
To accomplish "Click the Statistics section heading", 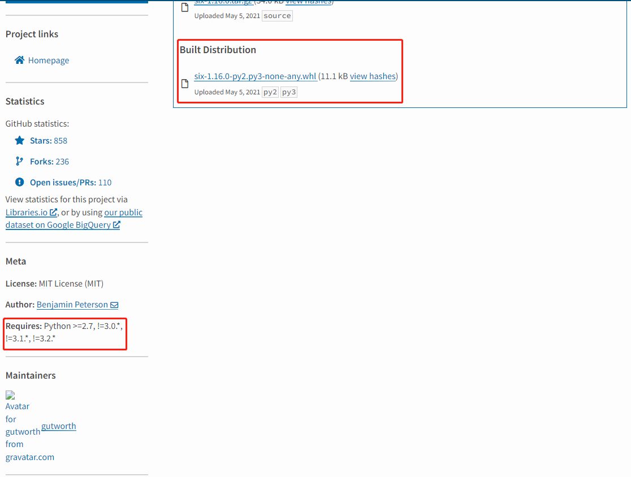I will (25, 101).
